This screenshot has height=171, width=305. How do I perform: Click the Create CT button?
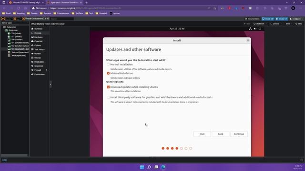pyautogui.click(x=282, y=19)
